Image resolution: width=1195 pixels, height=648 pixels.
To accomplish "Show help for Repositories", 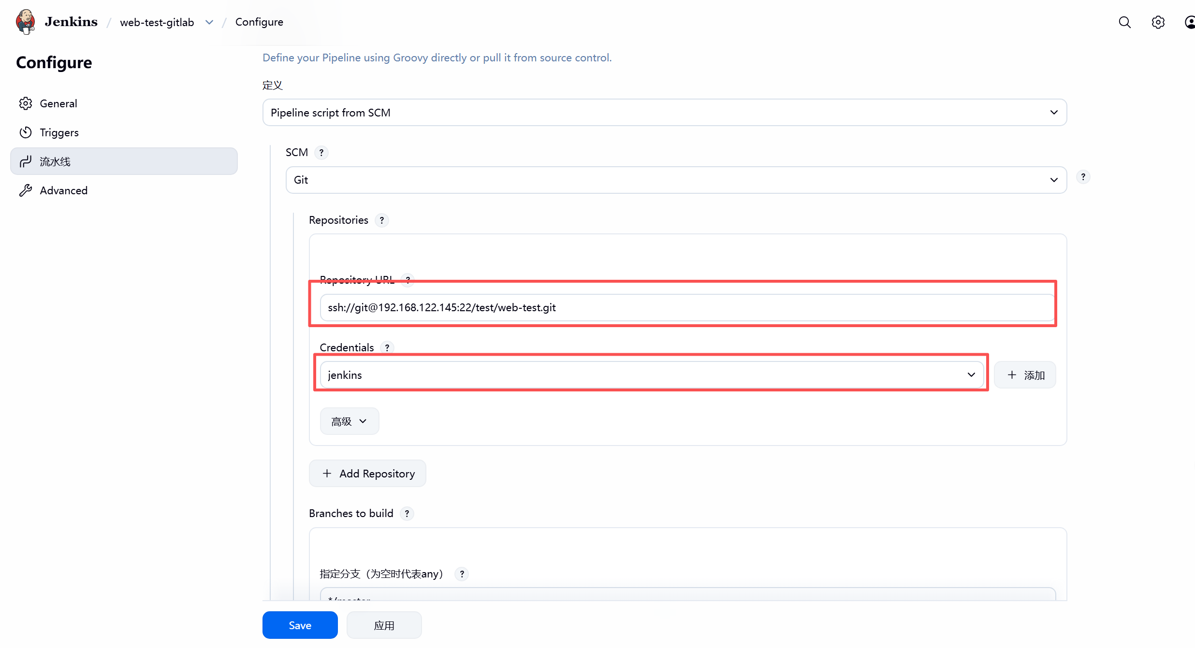I will pos(382,220).
